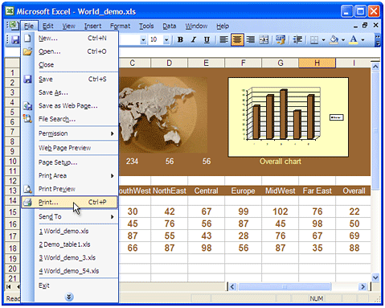Open the Data menu

click(x=170, y=26)
